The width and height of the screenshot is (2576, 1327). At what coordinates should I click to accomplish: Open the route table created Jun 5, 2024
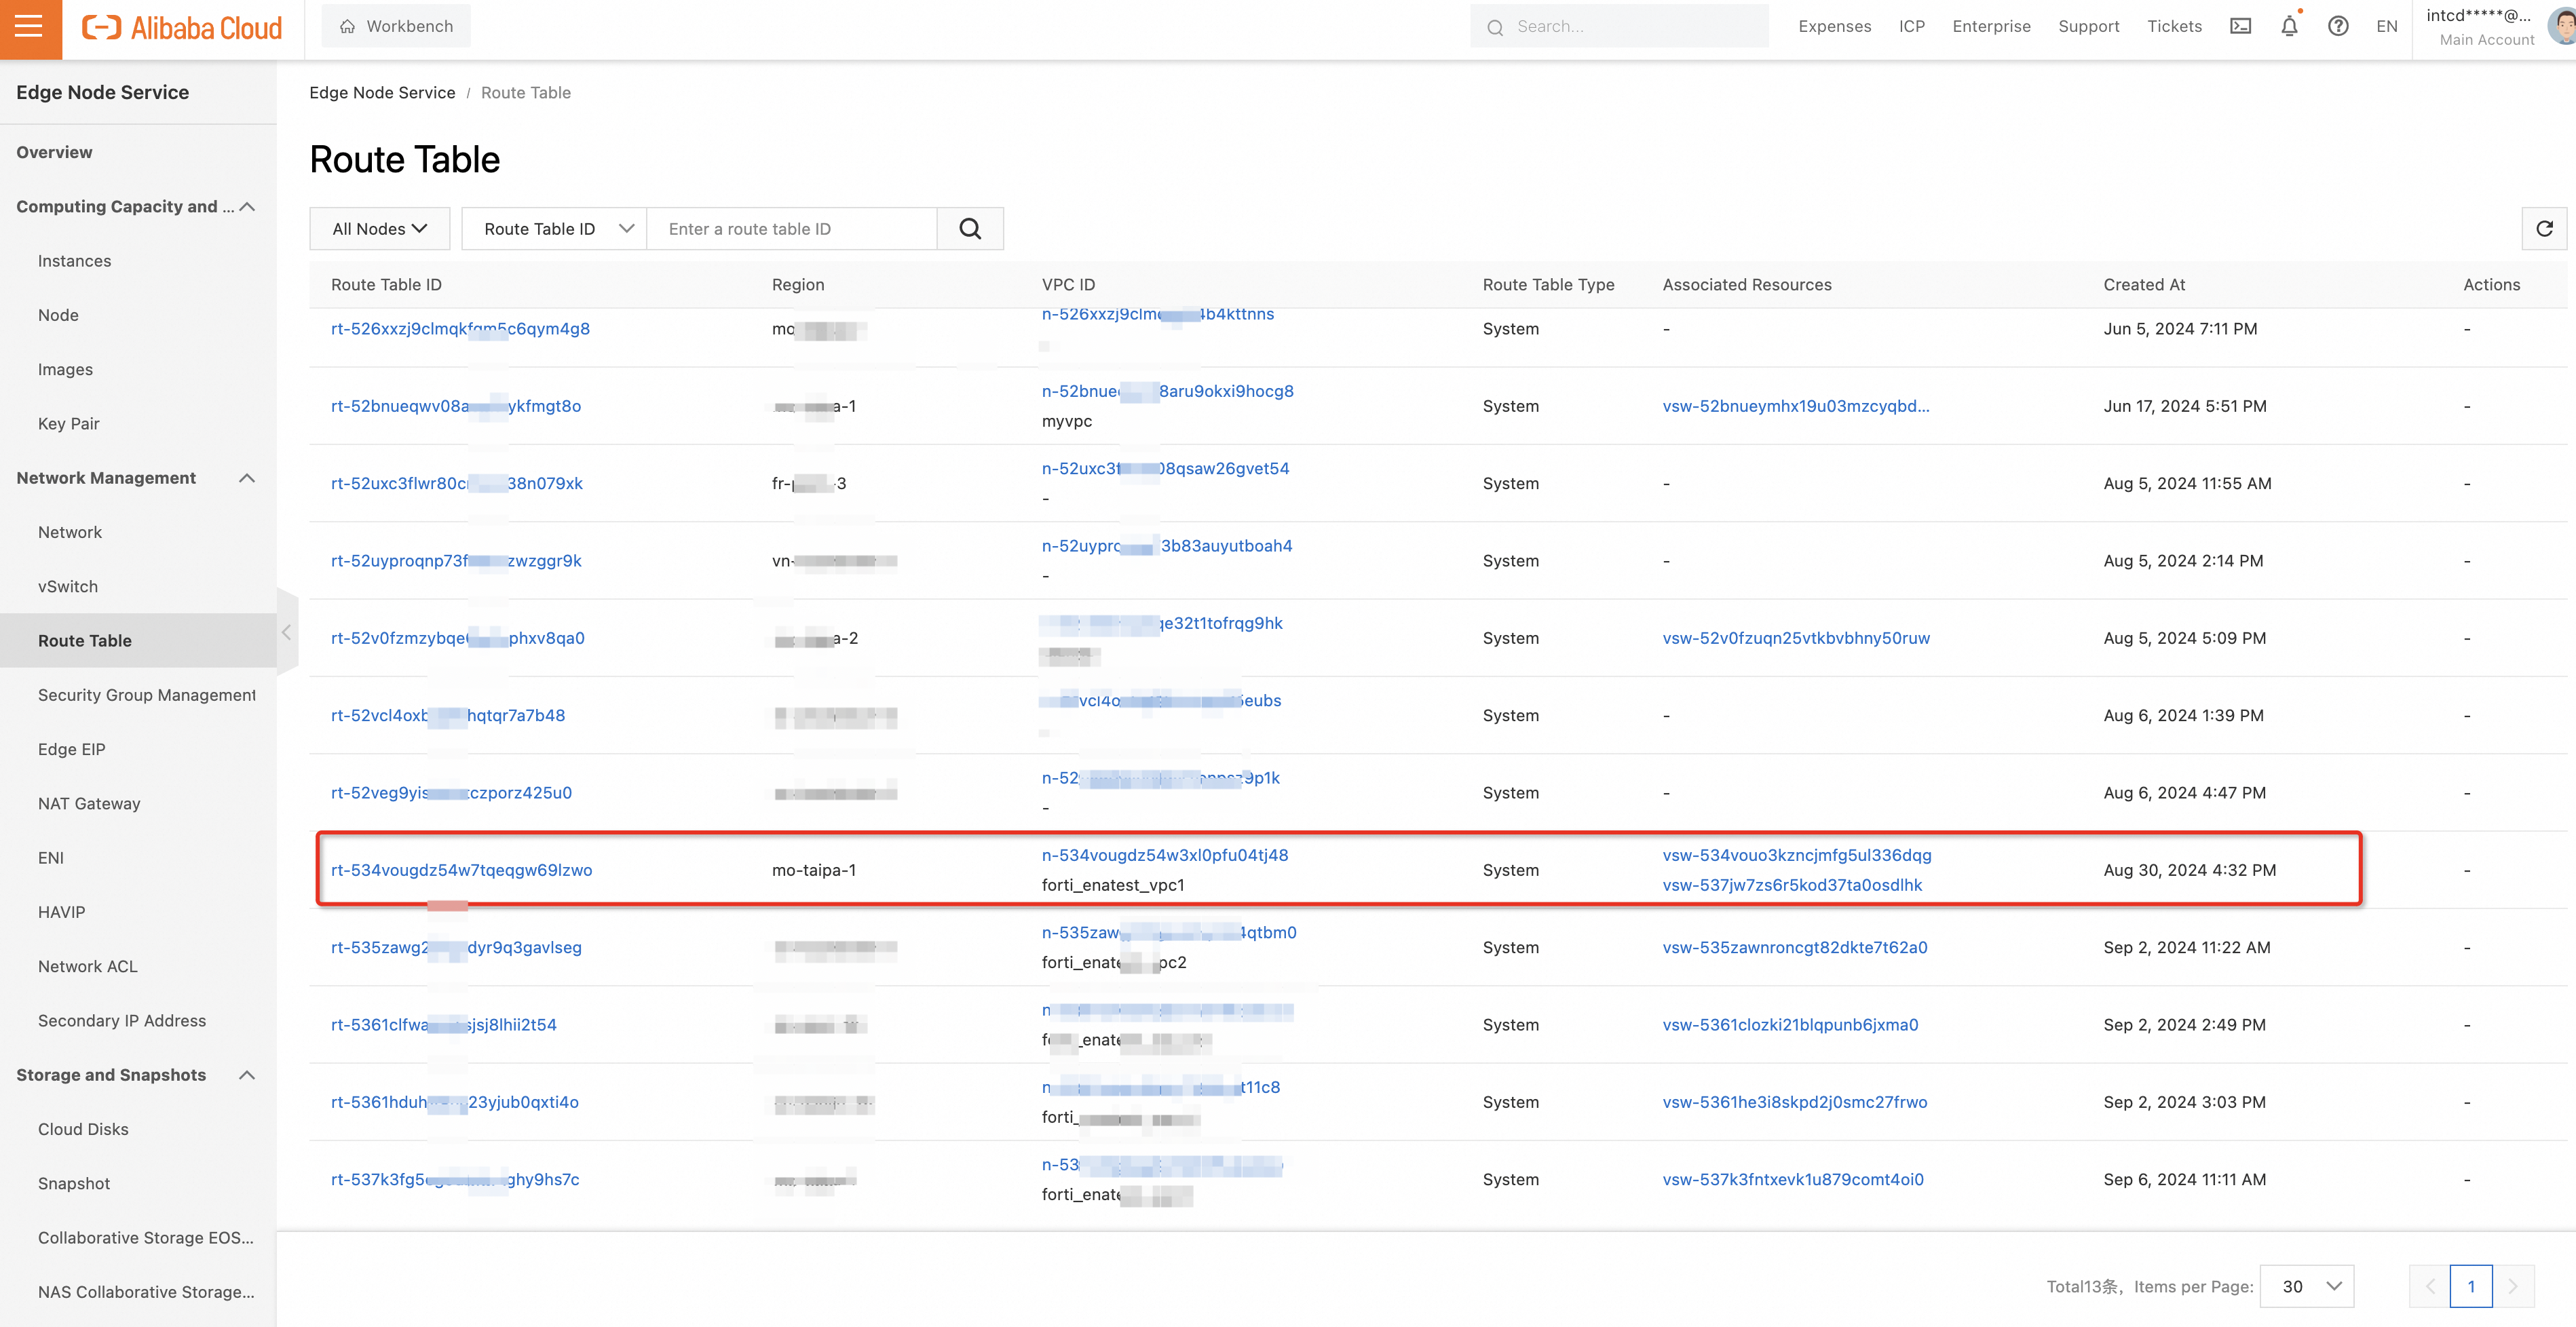pos(460,329)
